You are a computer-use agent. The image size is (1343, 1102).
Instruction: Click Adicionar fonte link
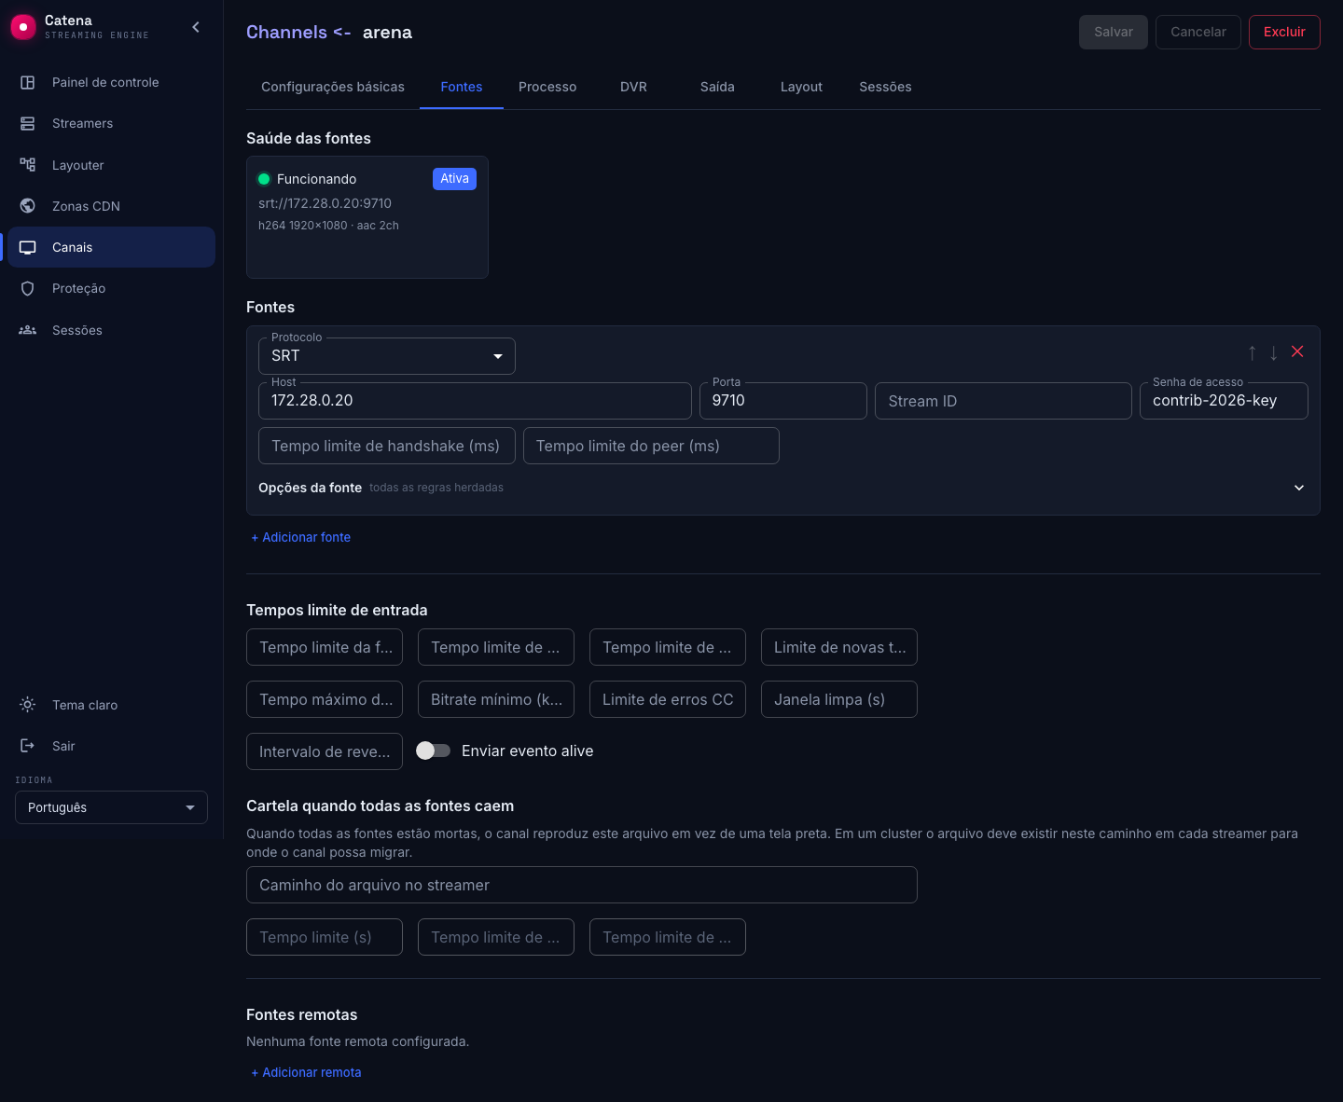pos(300,537)
